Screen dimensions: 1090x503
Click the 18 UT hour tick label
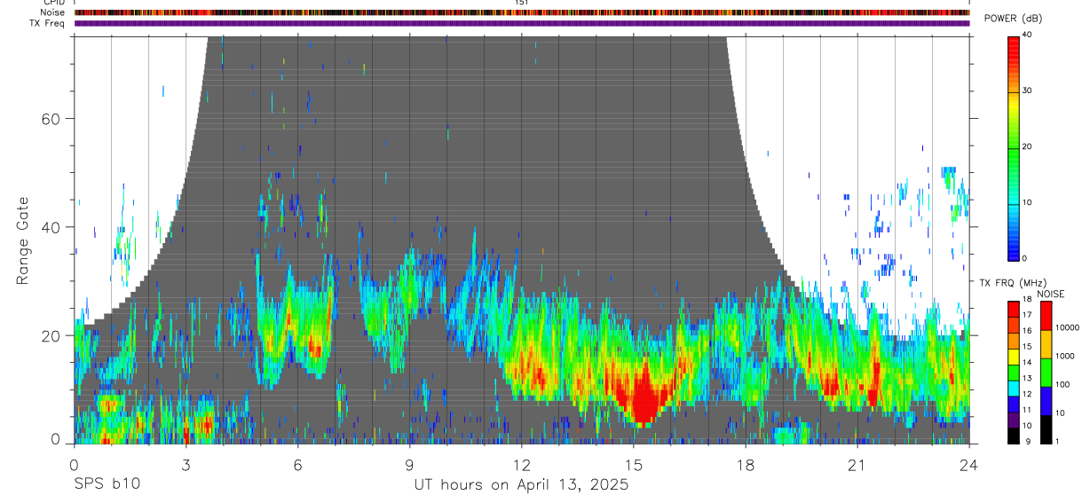coord(746,465)
